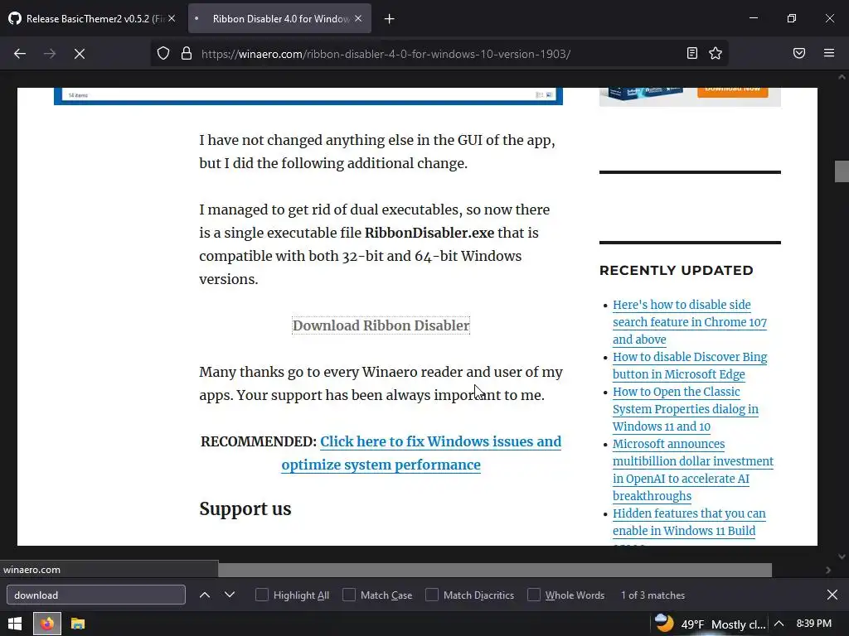This screenshot has height=636, width=849.
Task: Open the Firefox application menu
Action: tap(829, 53)
